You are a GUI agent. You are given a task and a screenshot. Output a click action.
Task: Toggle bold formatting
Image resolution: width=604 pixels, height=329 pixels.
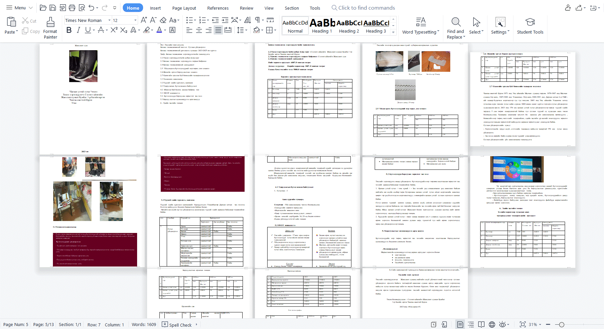[69, 30]
